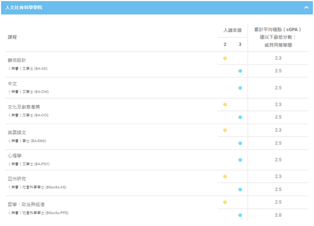Click yellow Year 2 dot for 哲學、政治與經濟

(225, 202)
